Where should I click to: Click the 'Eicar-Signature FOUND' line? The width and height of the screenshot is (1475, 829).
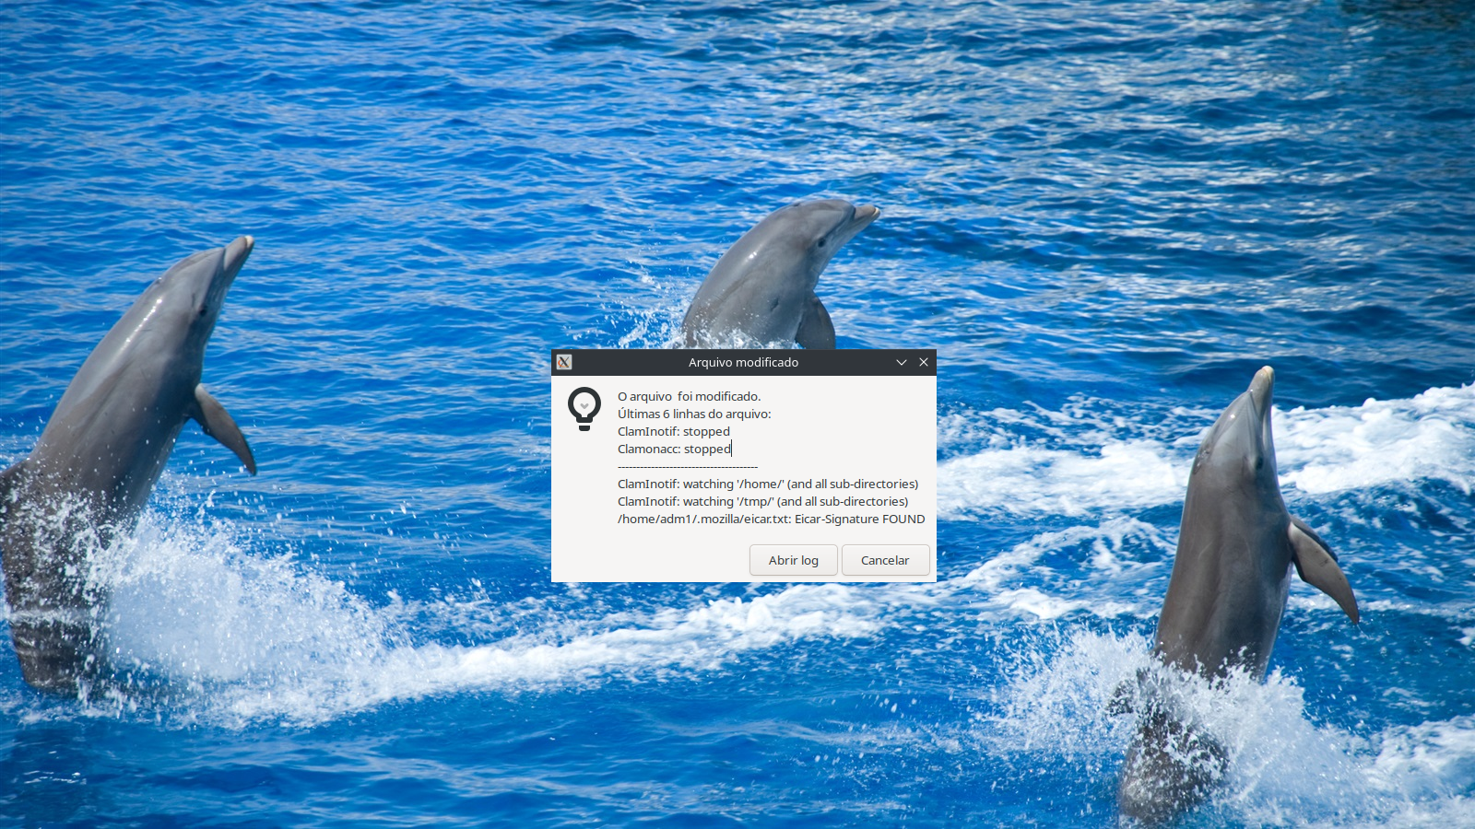click(x=771, y=520)
